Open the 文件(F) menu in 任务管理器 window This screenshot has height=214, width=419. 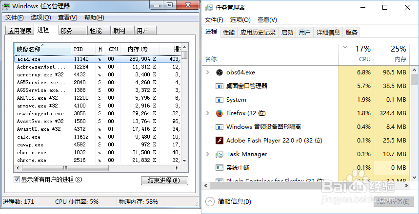[214, 20]
